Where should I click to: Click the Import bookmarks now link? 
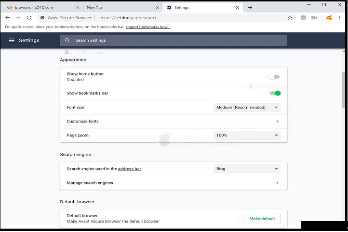148,27
